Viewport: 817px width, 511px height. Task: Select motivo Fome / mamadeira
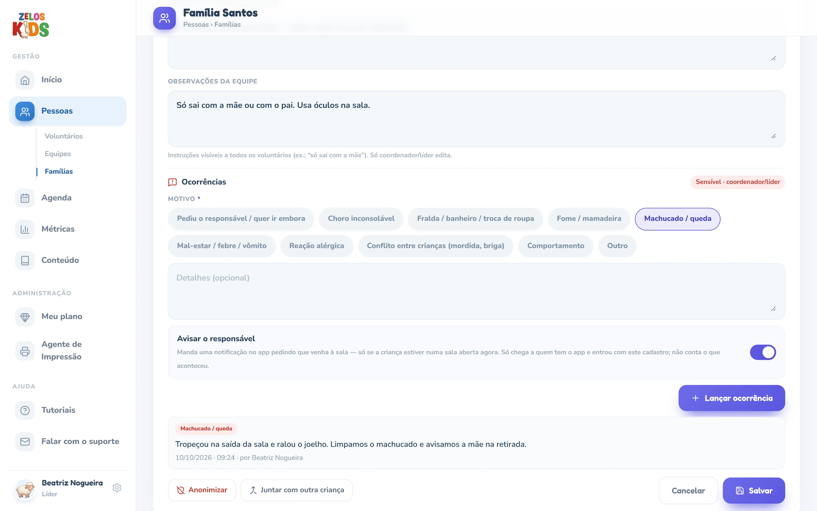point(589,219)
